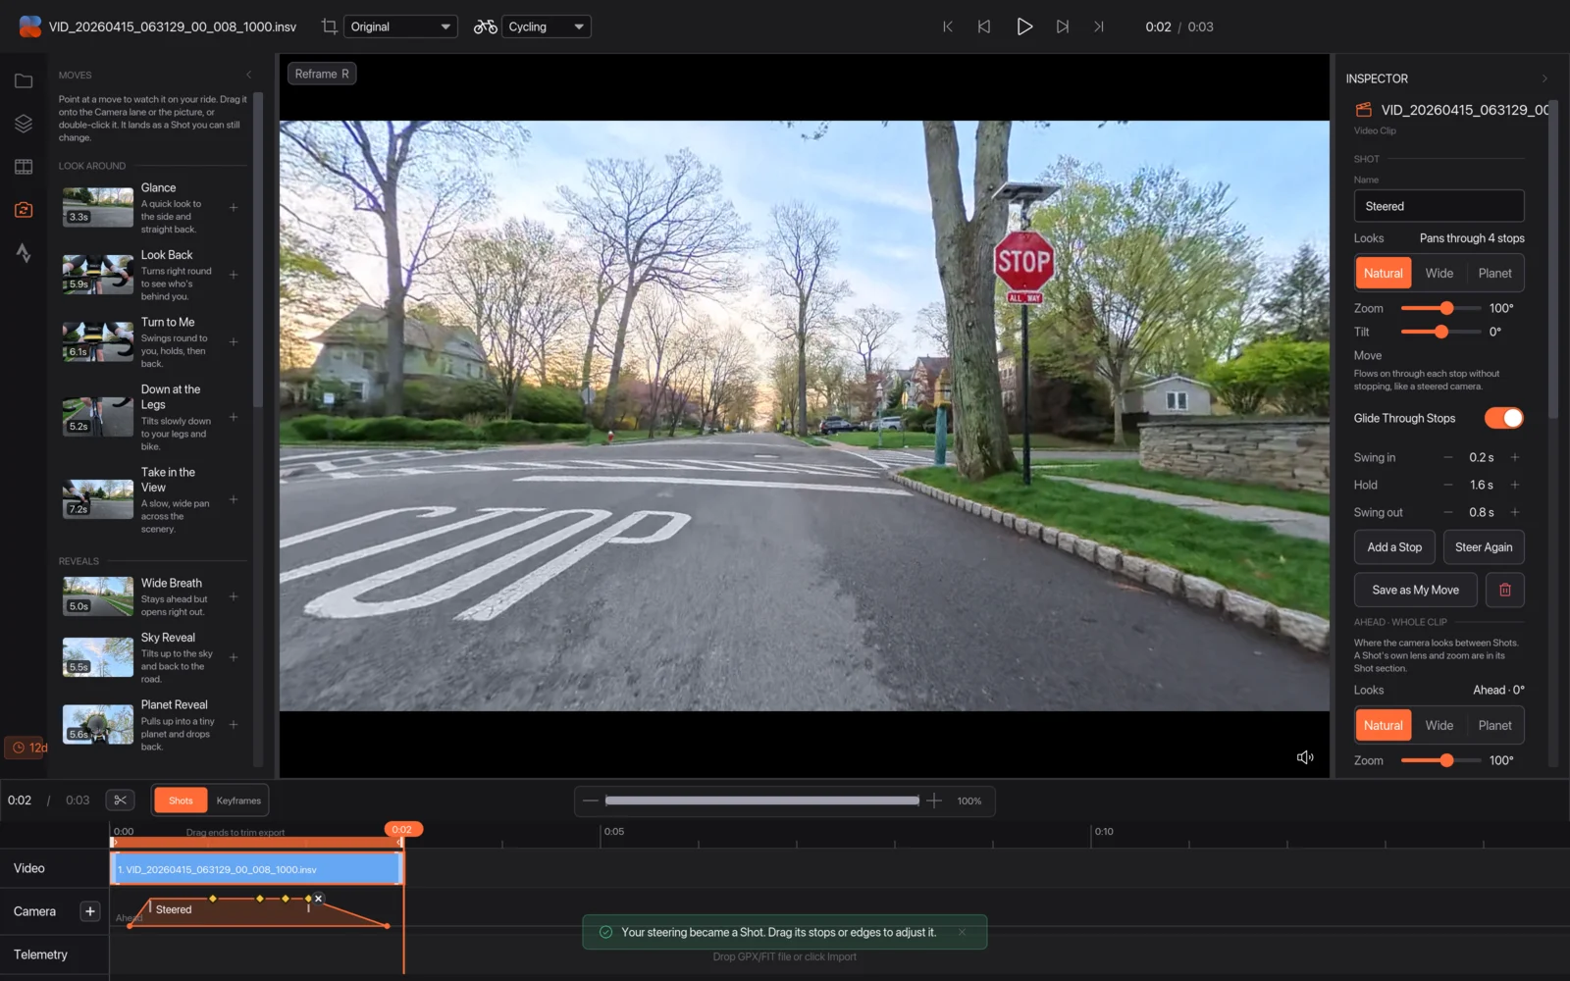Add the Sky Reveal move with plus

point(234,657)
